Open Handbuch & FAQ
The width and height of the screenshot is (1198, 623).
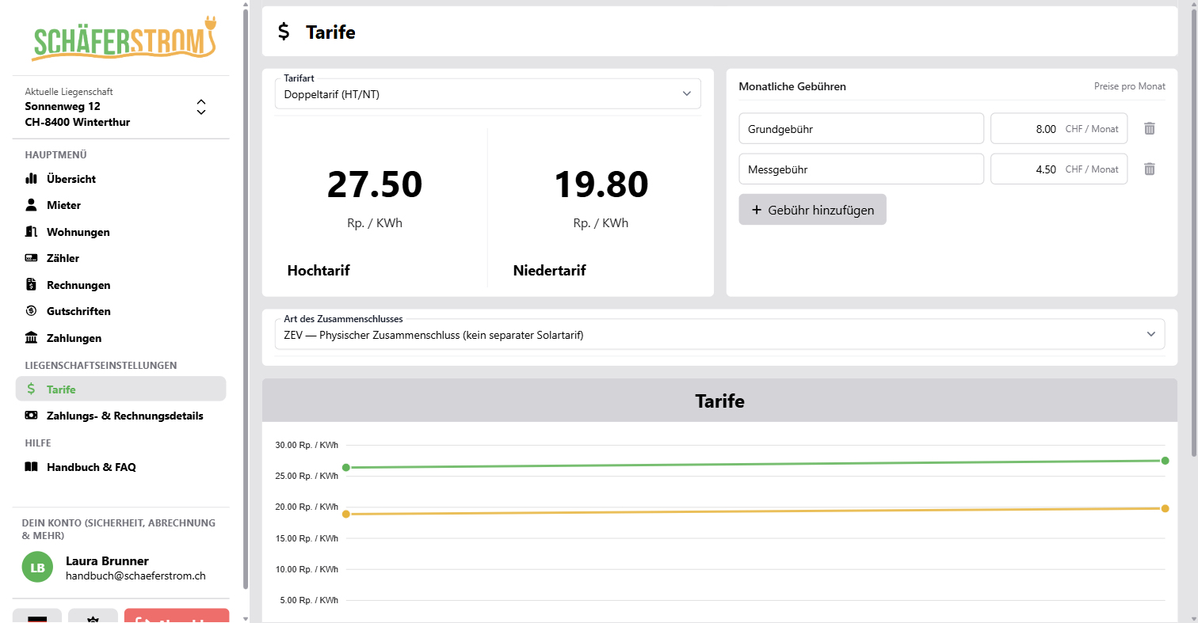(x=120, y=467)
